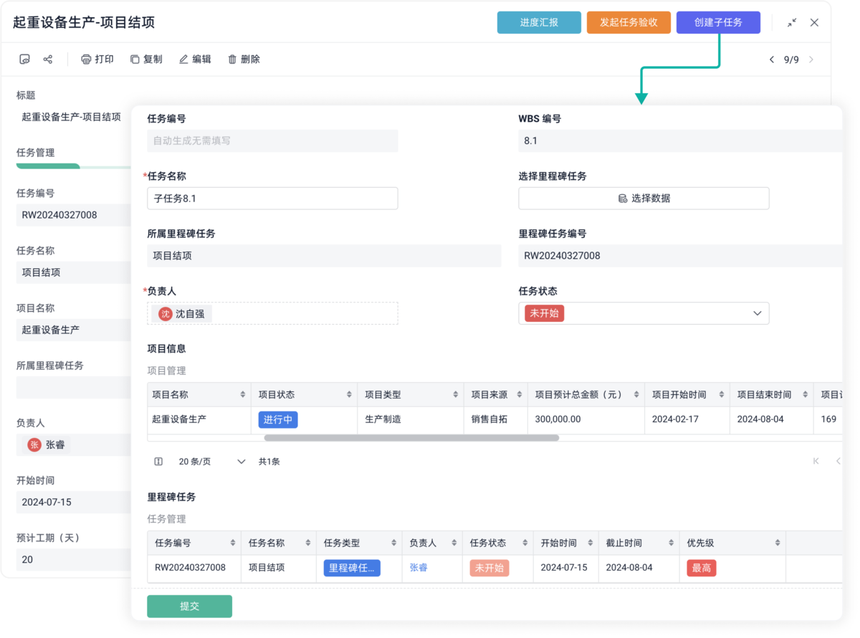Shrink the detail panel with collapse icon

pos(791,22)
